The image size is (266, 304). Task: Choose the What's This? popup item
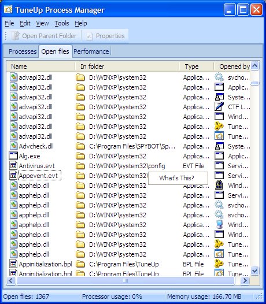pos(178,178)
